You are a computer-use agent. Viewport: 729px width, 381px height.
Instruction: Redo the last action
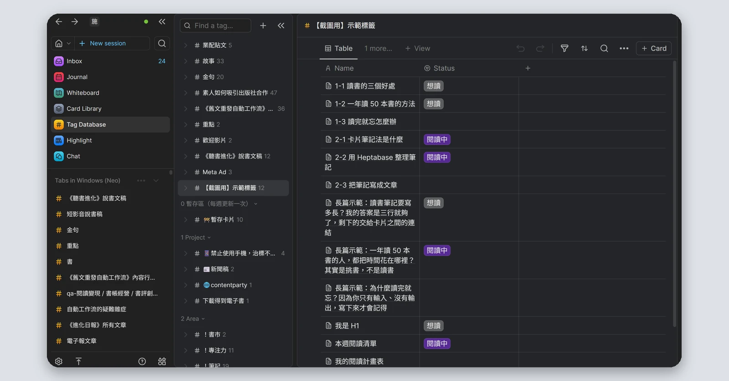(540, 48)
